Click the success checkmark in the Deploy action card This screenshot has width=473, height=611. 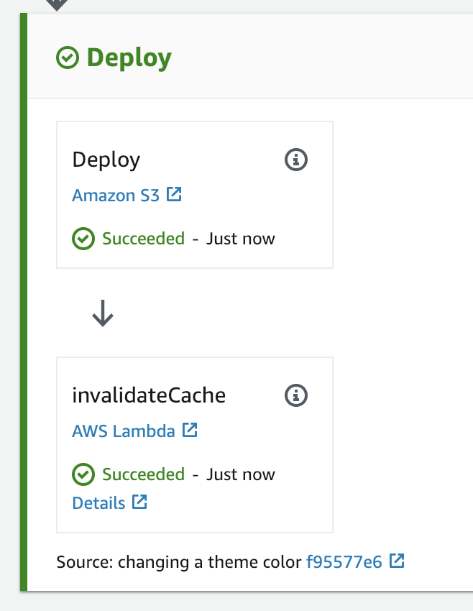(83, 239)
